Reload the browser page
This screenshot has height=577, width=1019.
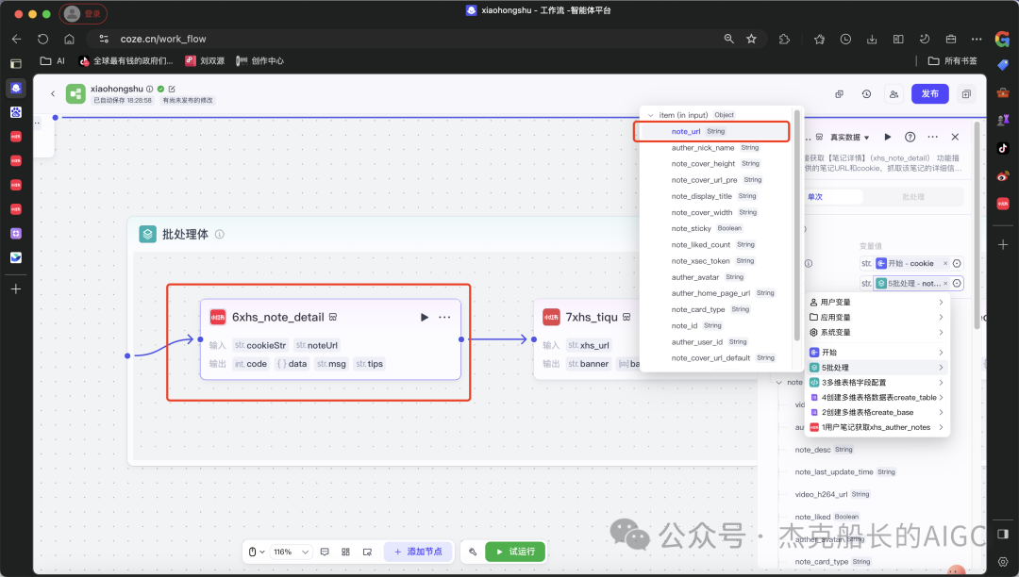[x=42, y=39]
